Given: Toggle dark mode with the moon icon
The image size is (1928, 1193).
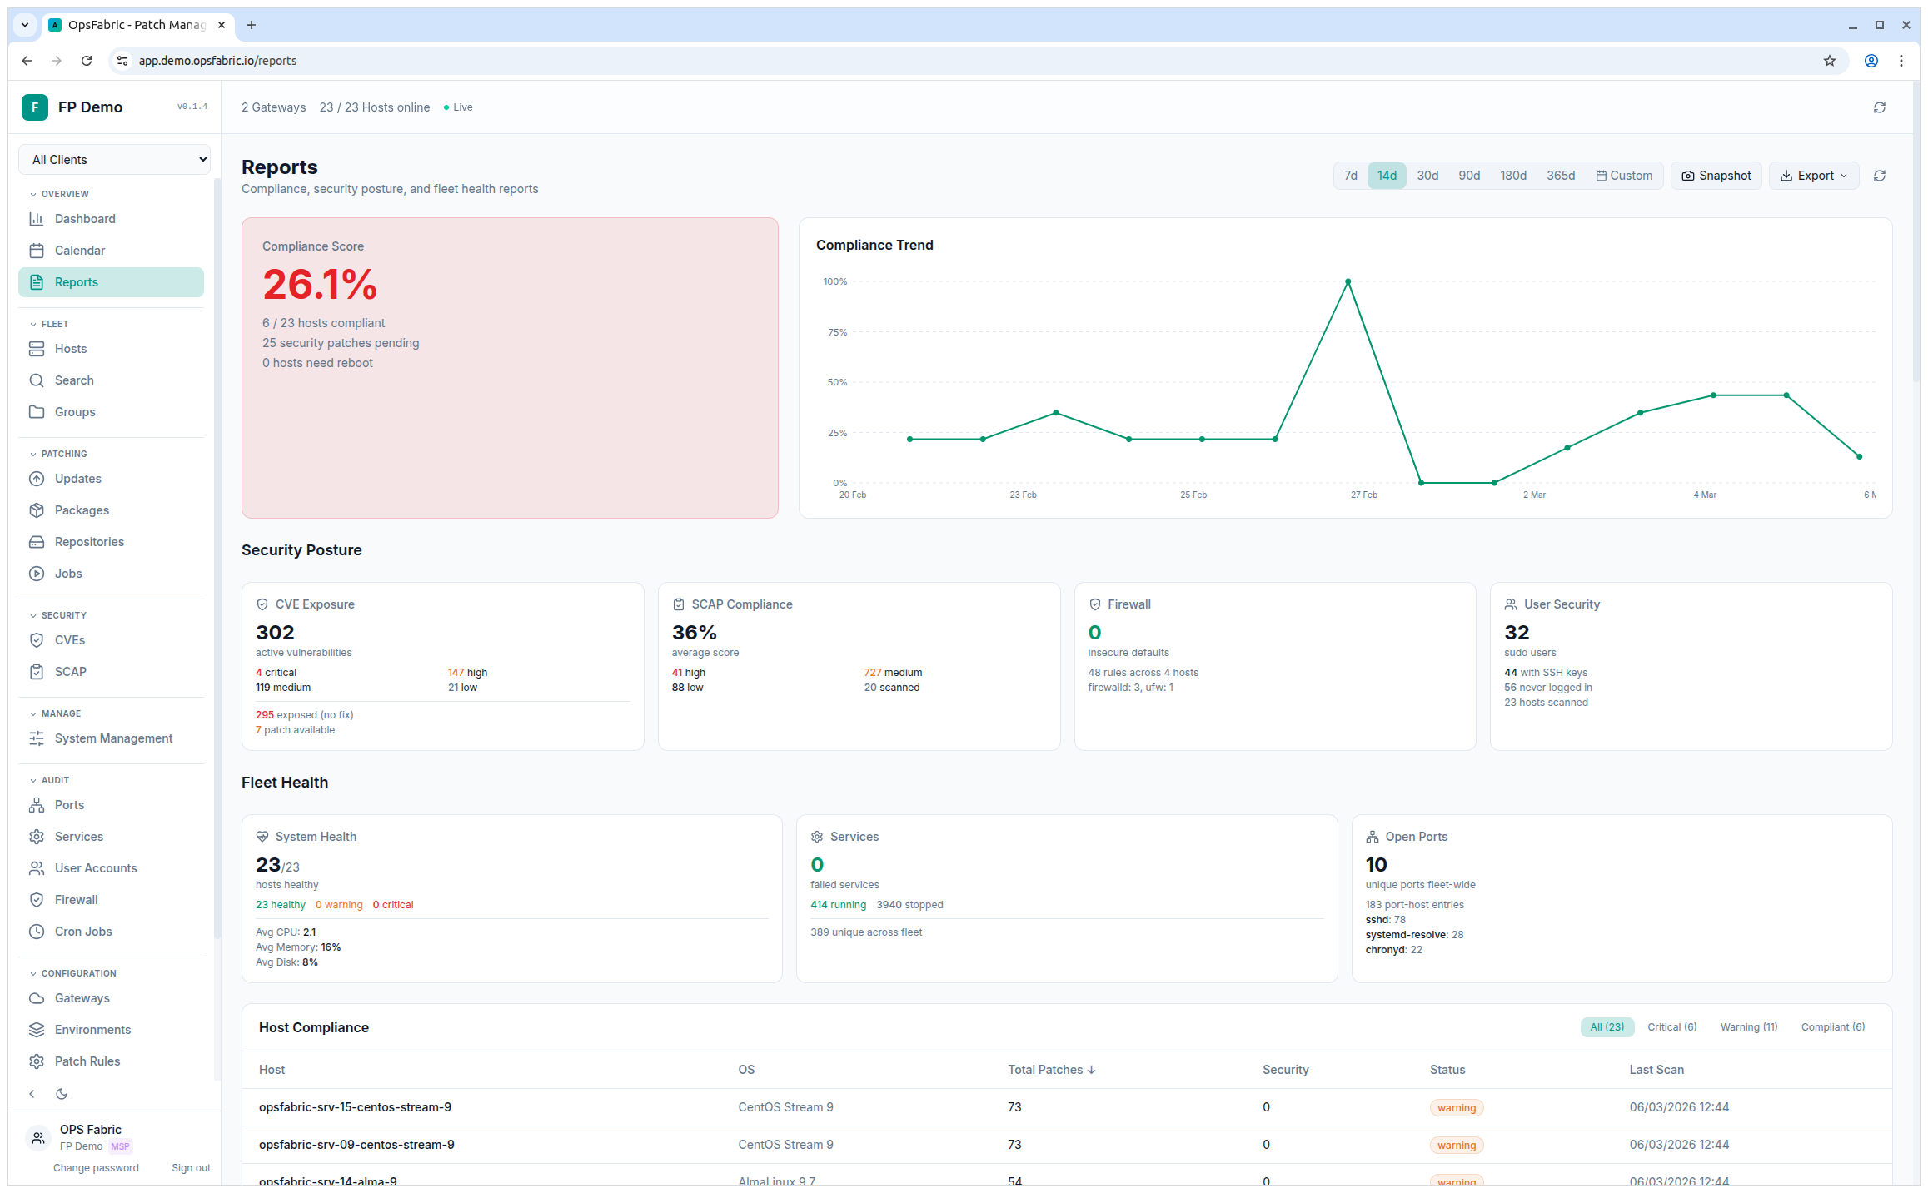Looking at the screenshot, I should [62, 1093].
